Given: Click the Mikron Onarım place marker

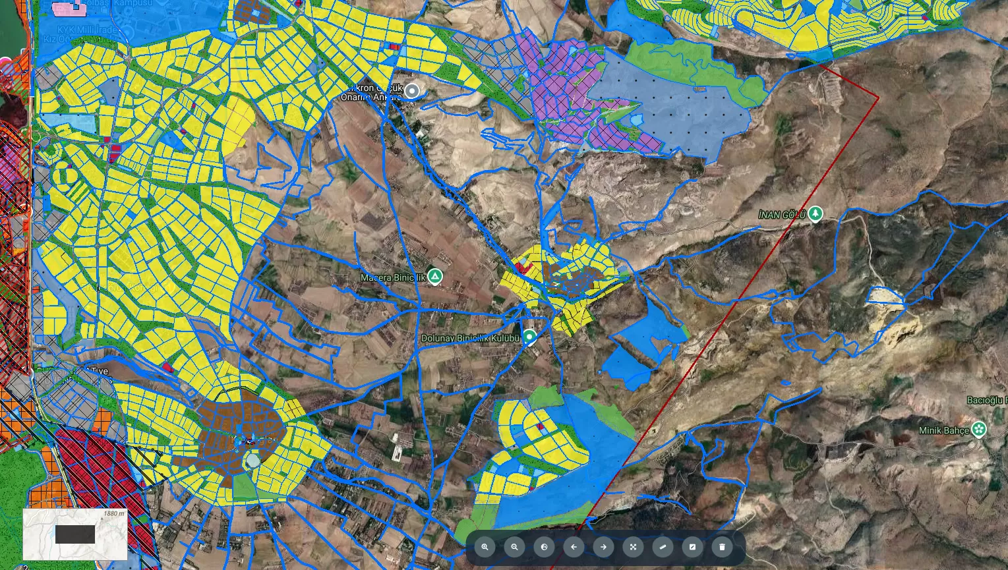Looking at the screenshot, I should (412, 91).
